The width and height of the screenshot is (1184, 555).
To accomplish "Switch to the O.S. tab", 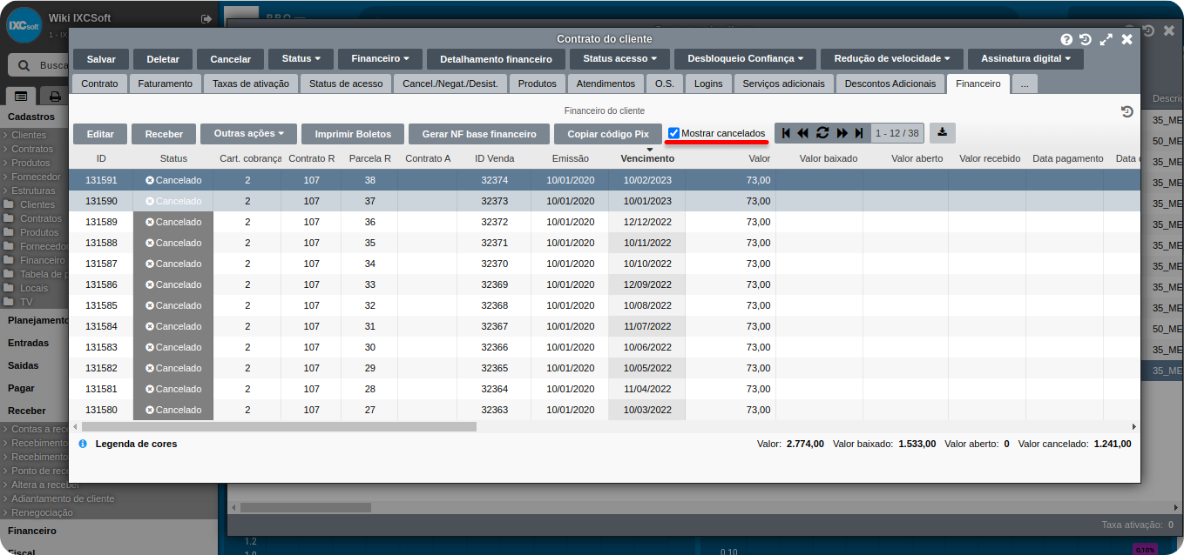I will point(665,84).
